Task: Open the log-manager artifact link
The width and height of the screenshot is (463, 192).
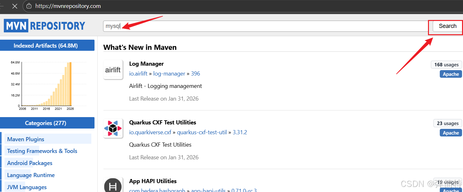Action: click(169, 74)
